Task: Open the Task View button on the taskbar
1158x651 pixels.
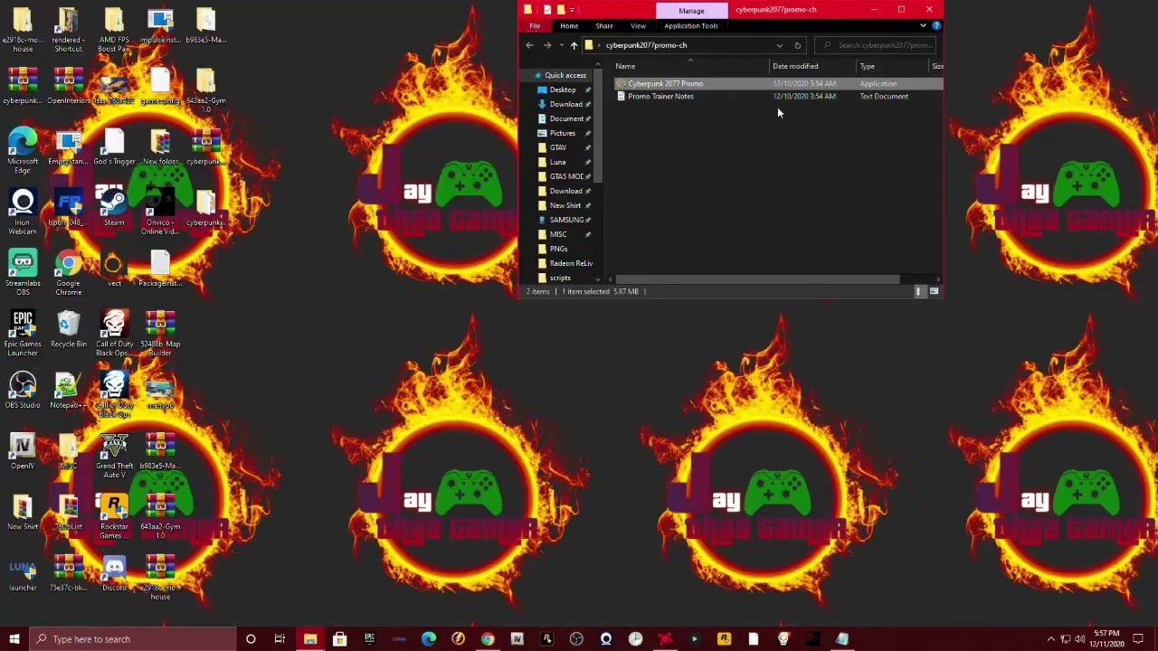Action: coord(280,639)
